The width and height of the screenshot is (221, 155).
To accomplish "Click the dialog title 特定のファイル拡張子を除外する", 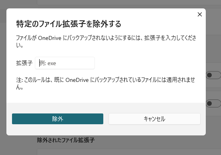I will pyautogui.click(x=68, y=24).
